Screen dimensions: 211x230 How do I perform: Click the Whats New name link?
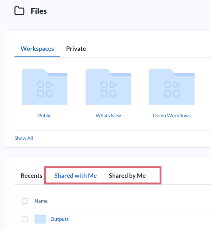(x=108, y=116)
